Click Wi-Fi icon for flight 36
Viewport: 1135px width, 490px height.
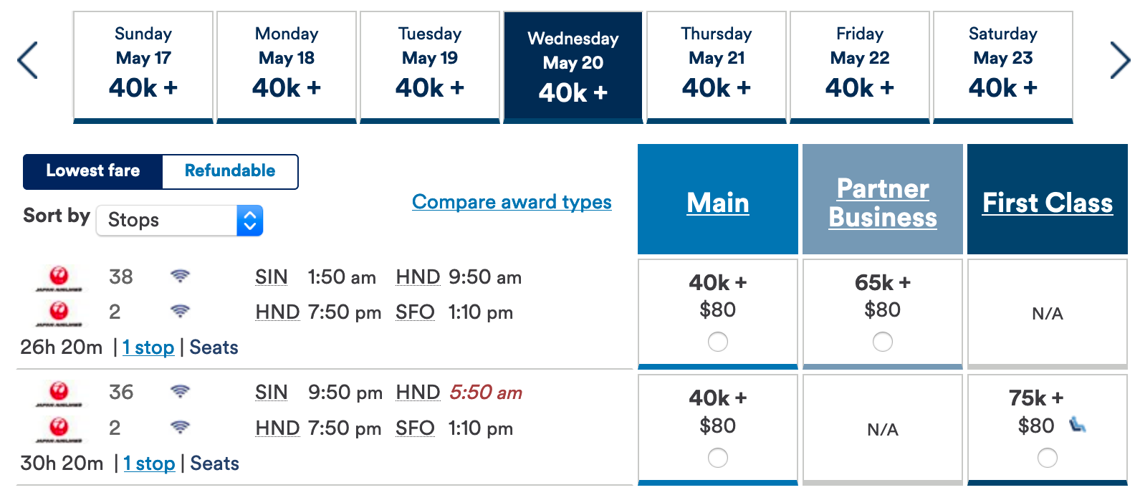tap(180, 391)
